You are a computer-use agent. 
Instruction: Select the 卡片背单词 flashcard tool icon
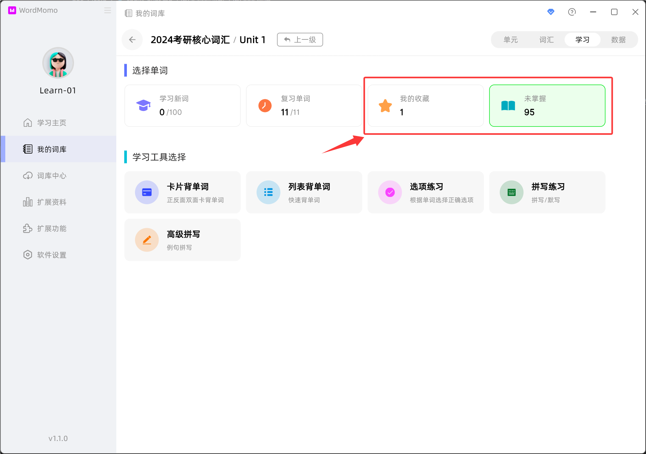pyautogui.click(x=147, y=192)
